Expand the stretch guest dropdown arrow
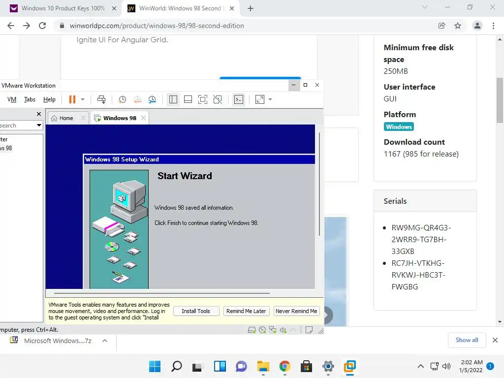504x378 pixels. pyautogui.click(x=270, y=99)
